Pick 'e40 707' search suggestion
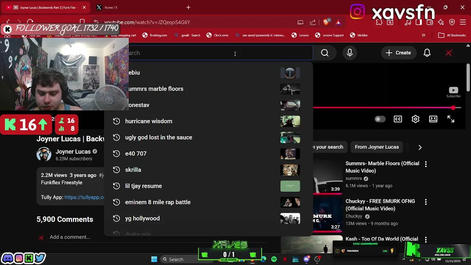The height and width of the screenshot is (265, 471). [209, 153]
